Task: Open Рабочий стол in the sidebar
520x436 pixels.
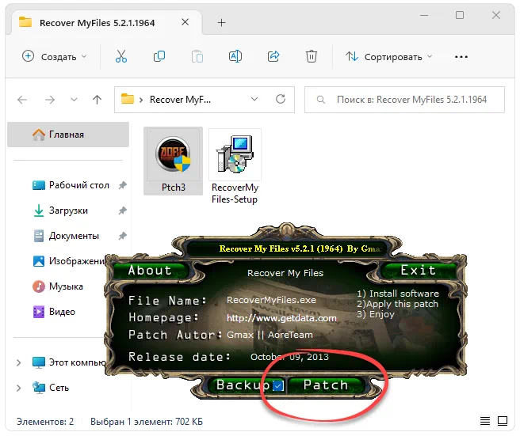Action: point(71,185)
